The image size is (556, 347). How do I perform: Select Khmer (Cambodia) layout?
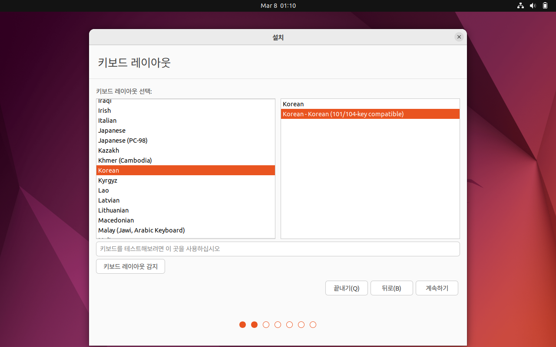(185, 160)
